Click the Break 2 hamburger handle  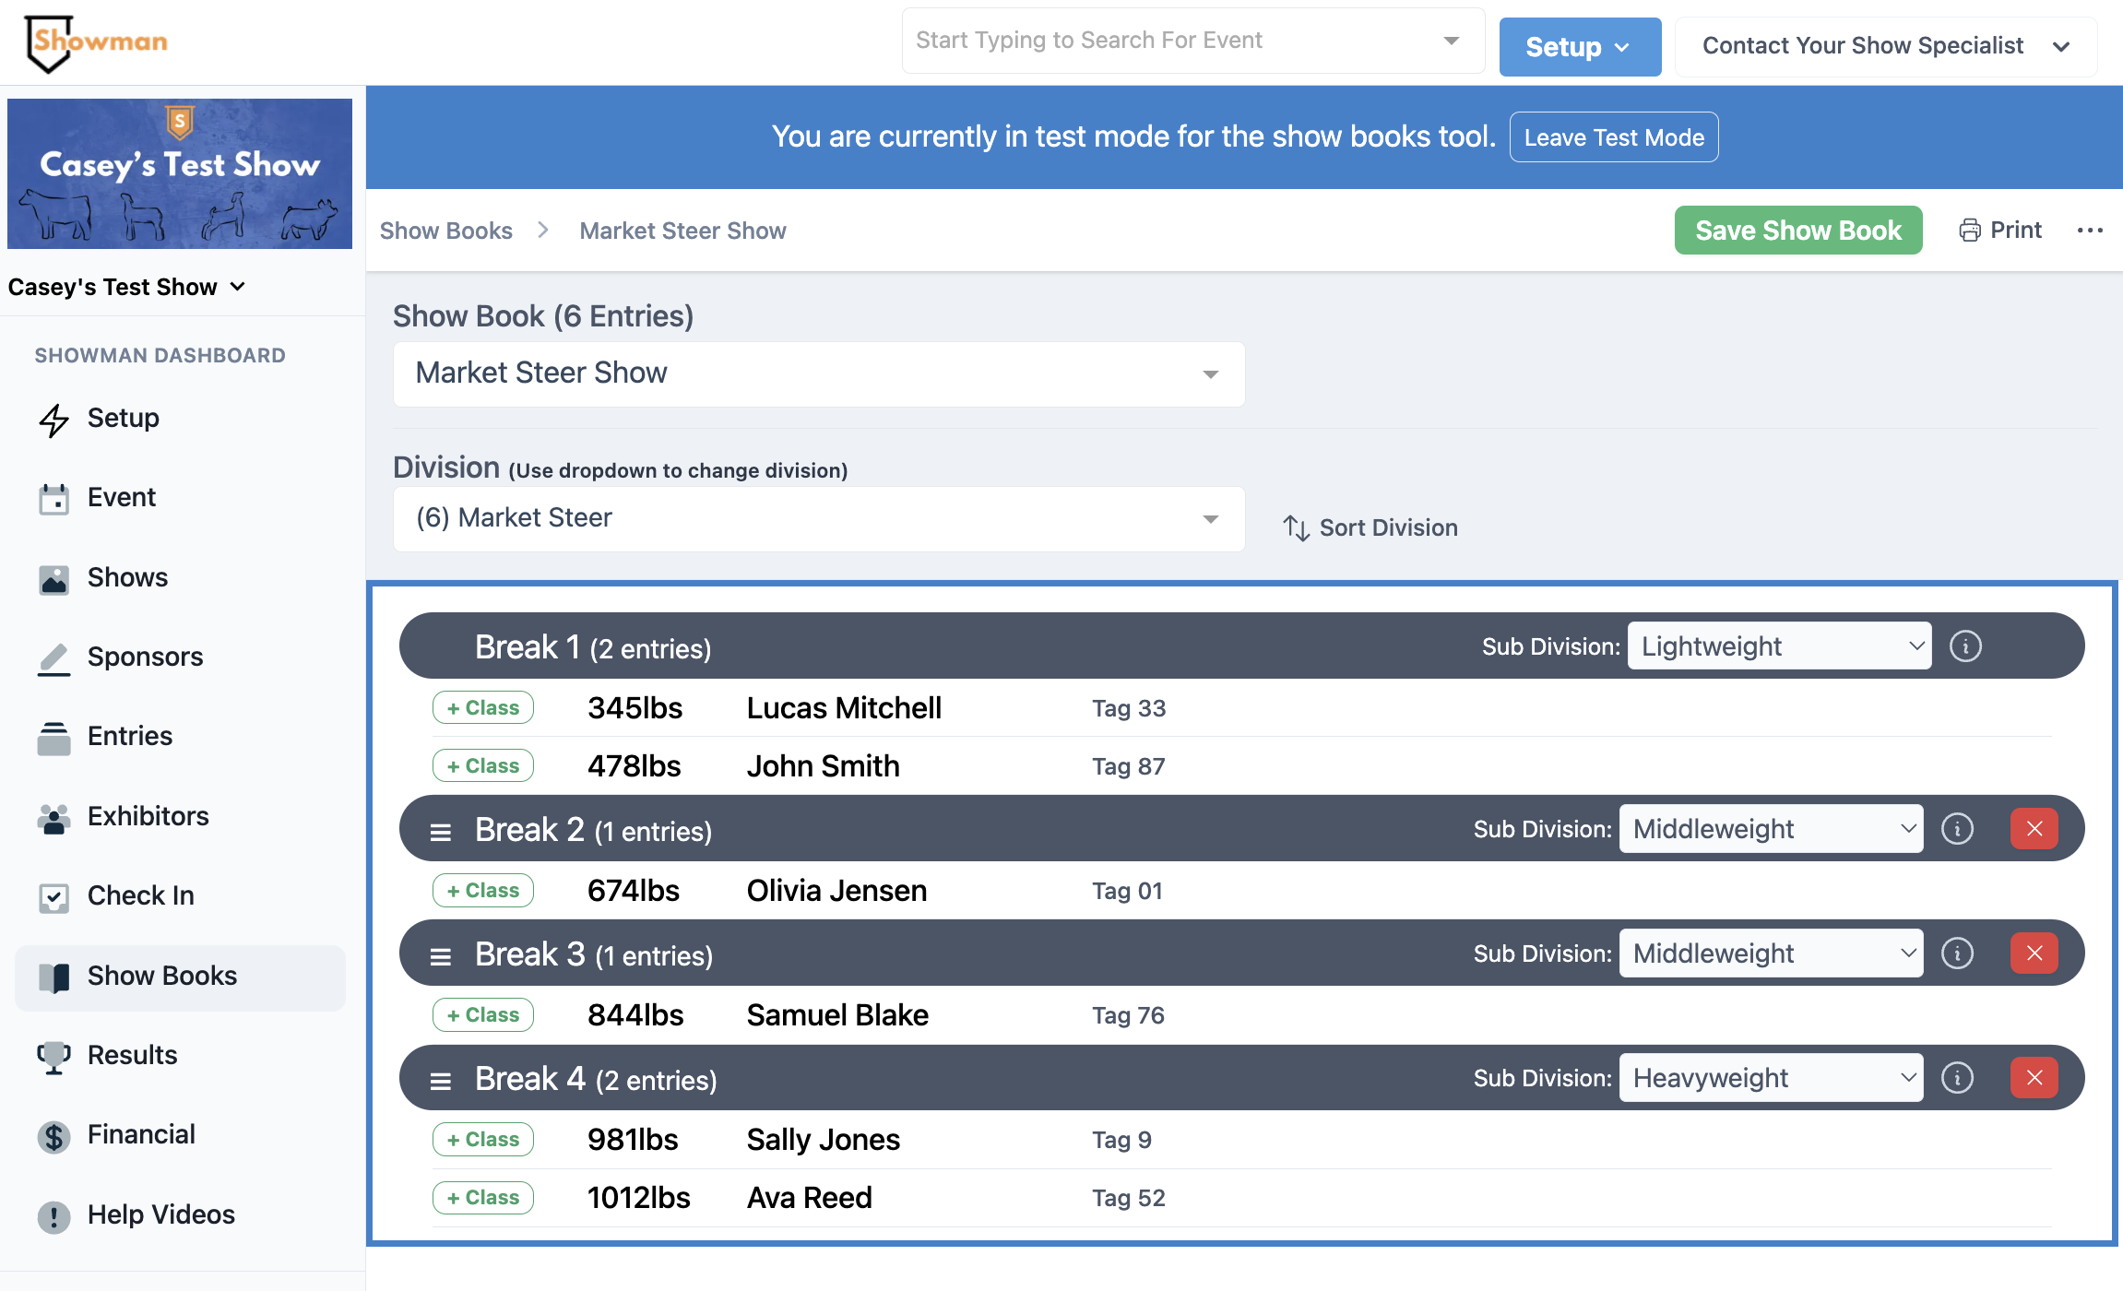pos(441,832)
